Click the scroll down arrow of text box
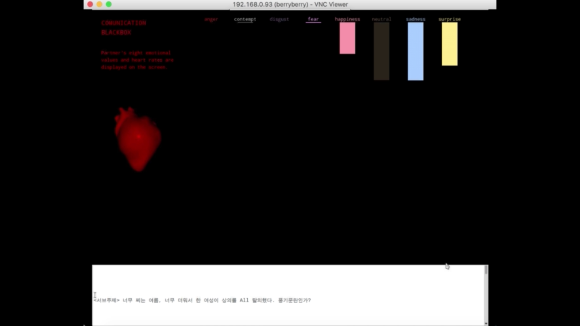 click(x=486, y=323)
